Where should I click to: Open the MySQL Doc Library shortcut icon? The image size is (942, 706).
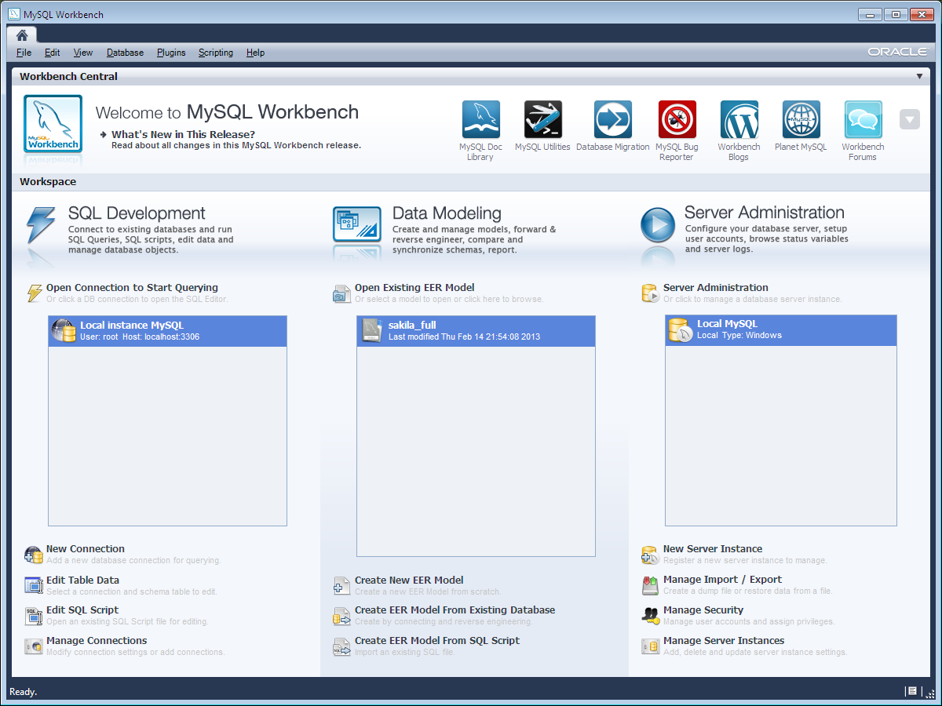pyautogui.click(x=481, y=120)
